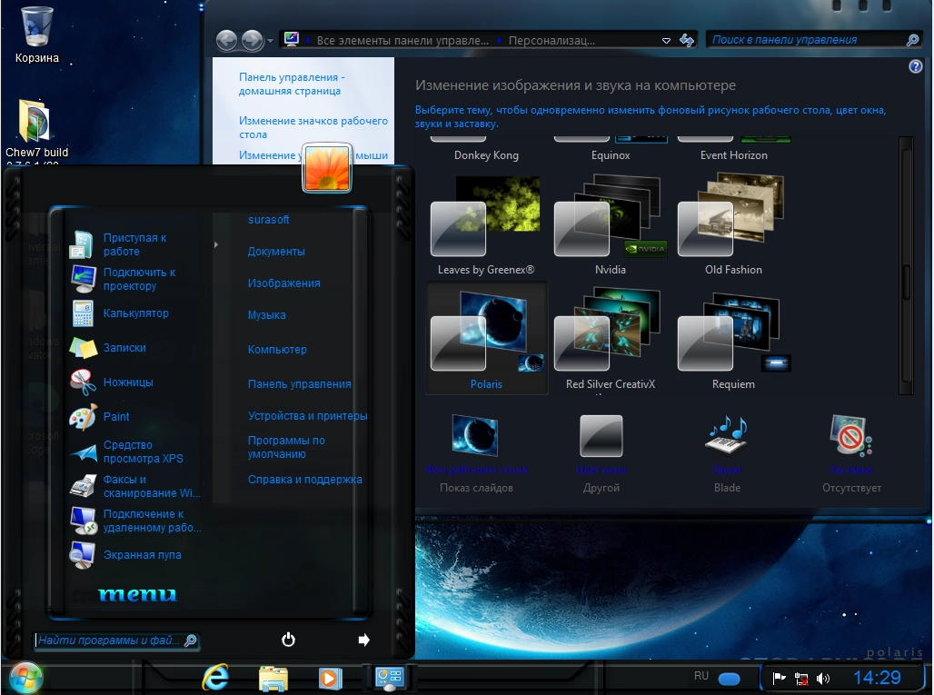Click the power shutdown button

(288, 640)
